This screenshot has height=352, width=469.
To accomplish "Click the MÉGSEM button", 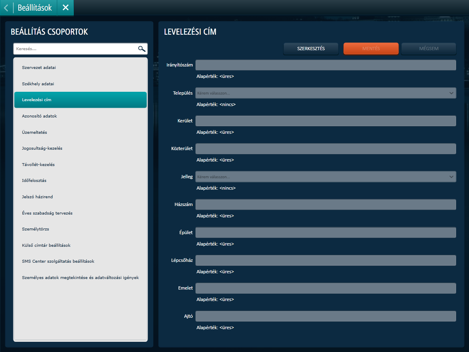I will (x=429, y=49).
